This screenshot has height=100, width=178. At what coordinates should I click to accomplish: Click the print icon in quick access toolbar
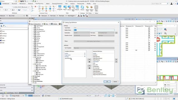(35, 1)
